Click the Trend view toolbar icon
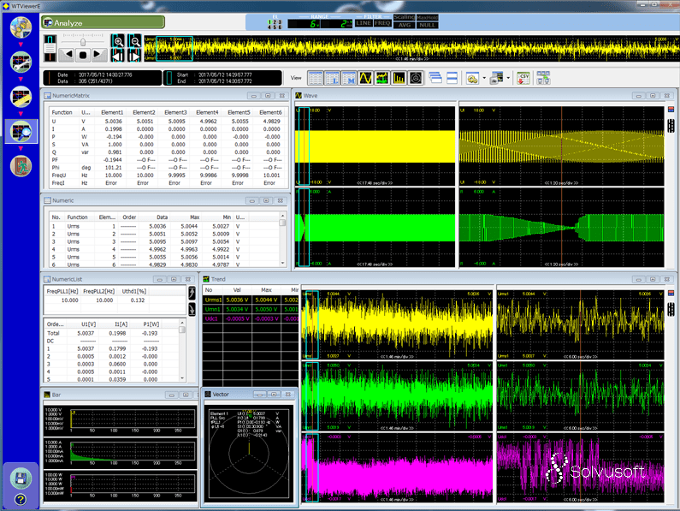 [381, 78]
